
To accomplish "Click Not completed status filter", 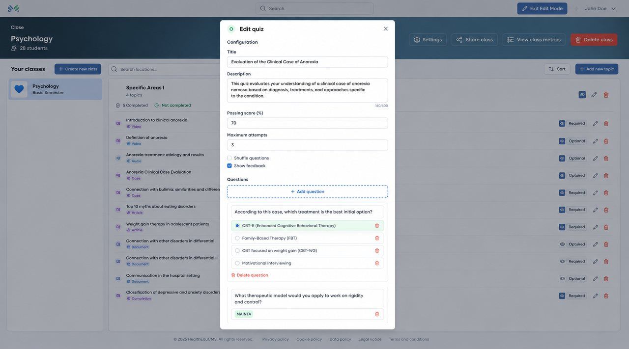I will (x=172, y=106).
